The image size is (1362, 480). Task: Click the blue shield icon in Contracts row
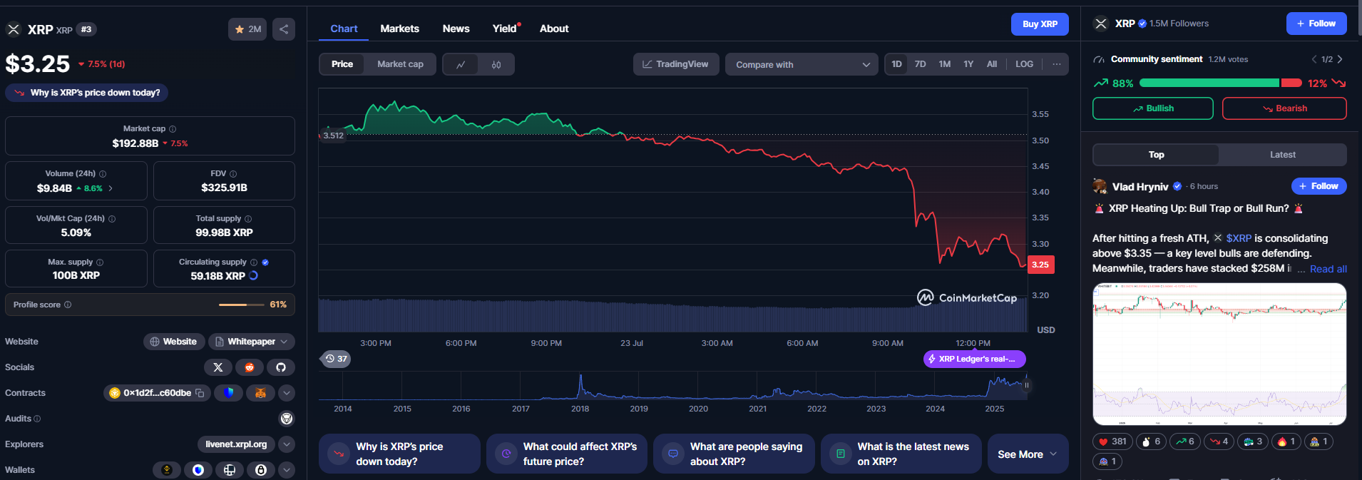coord(228,393)
